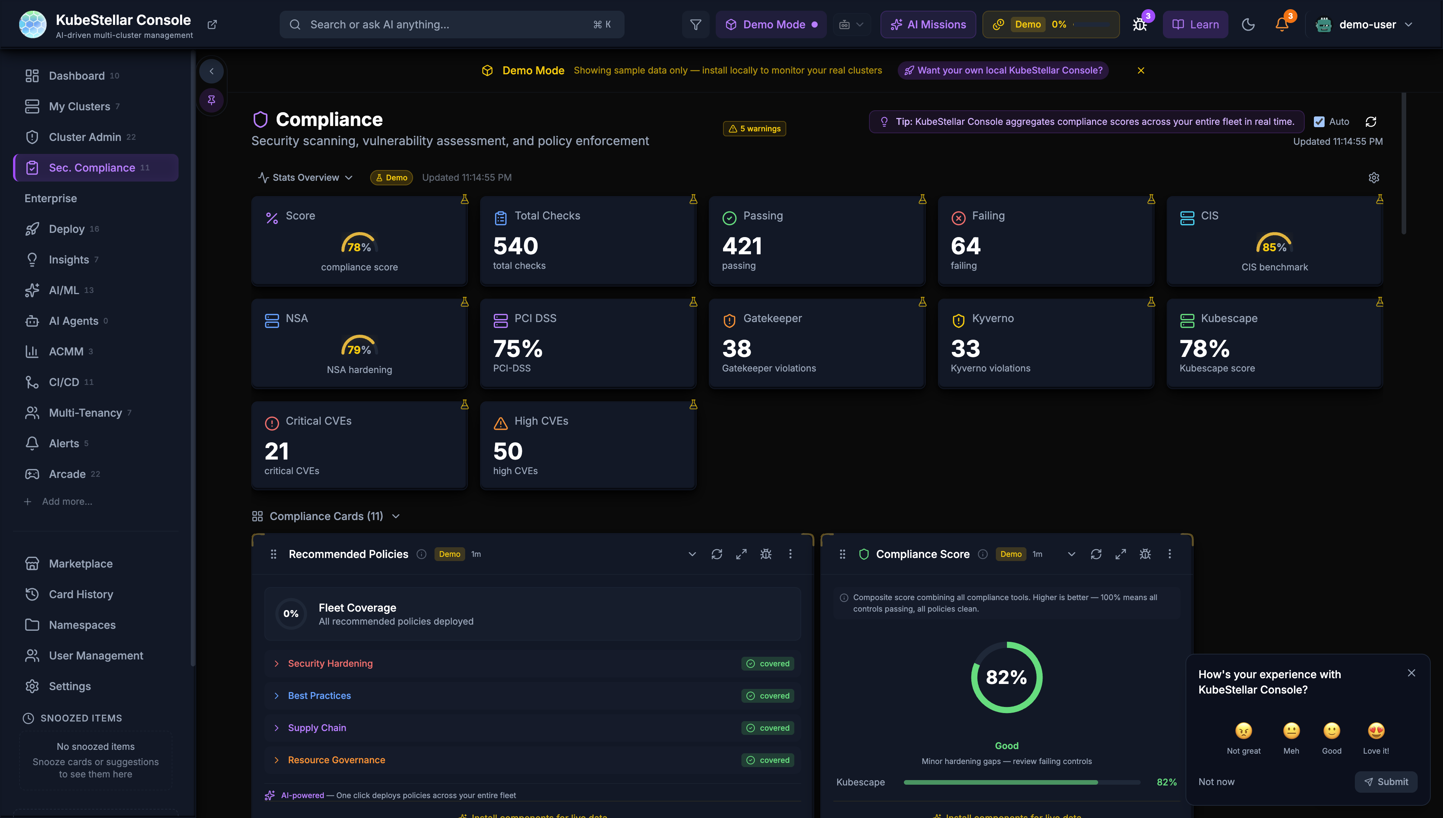Open AI/ML in sidebar

(95, 290)
